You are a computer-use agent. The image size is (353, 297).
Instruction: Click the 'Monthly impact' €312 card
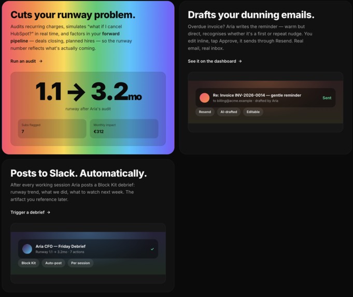(124, 129)
